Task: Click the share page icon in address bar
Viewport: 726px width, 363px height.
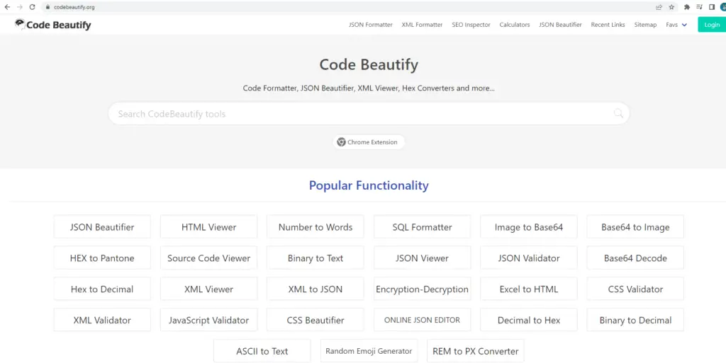Action: tap(659, 7)
